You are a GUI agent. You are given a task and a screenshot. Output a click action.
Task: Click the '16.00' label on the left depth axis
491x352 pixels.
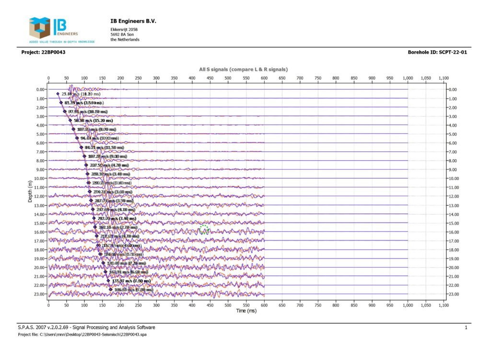tap(39, 232)
